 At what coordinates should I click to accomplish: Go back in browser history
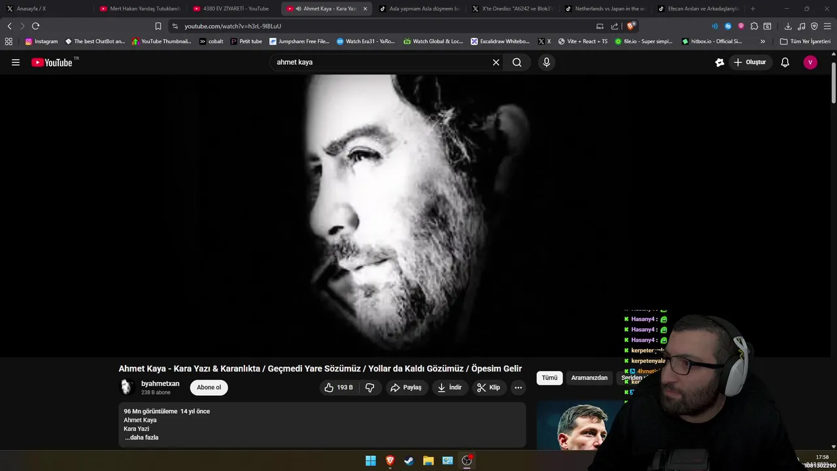[9, 26]
